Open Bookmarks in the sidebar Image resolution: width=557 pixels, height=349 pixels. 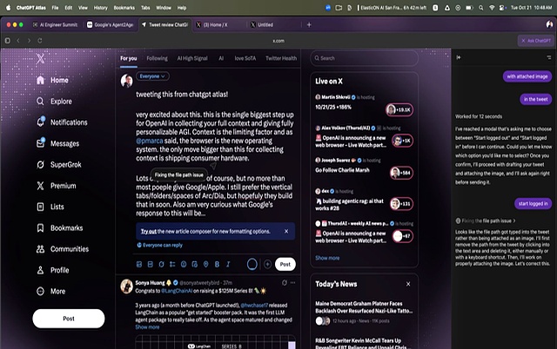coord(60,227)
